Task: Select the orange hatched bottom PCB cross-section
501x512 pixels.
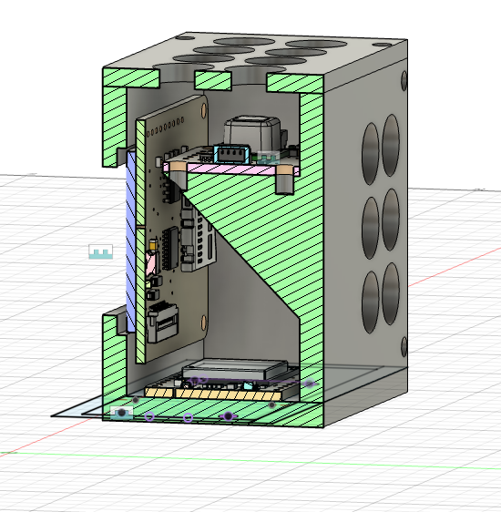Action: point(213,394)
